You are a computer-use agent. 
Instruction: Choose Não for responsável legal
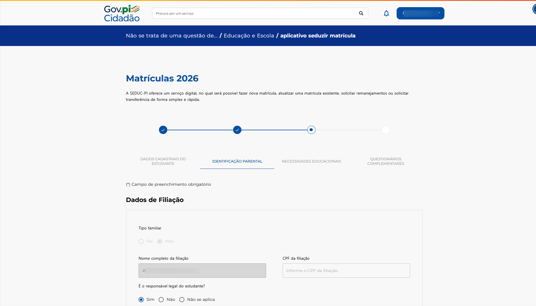[x=161, y=300]
